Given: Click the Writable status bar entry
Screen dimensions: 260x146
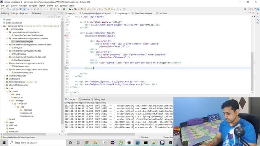Looking at the screenshot, I should pos(145,137).
